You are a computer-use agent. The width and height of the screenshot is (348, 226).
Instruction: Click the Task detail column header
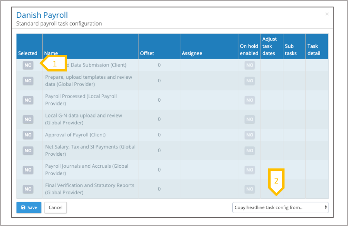tap(314, 49)
